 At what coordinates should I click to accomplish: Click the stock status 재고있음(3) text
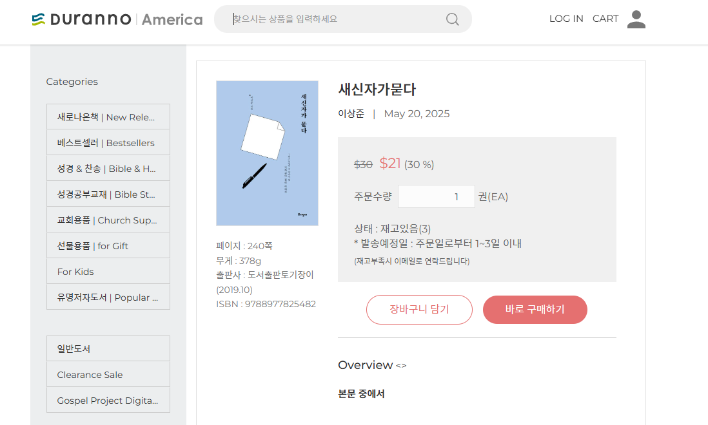[393, 229]
